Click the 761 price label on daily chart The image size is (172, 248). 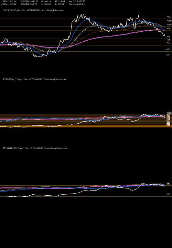click(168, 43)
